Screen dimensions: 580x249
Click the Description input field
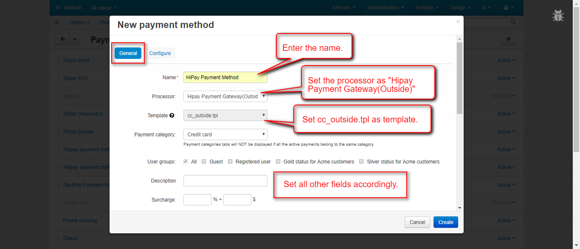pos(225,181)
